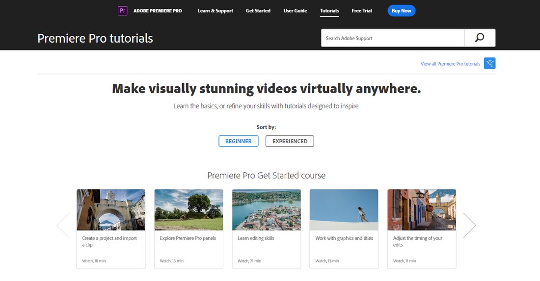Click 'Work with graphics and titles' title text

click(344, 238)
